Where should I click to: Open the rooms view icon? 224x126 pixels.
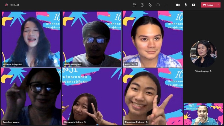tap(158, 5)
